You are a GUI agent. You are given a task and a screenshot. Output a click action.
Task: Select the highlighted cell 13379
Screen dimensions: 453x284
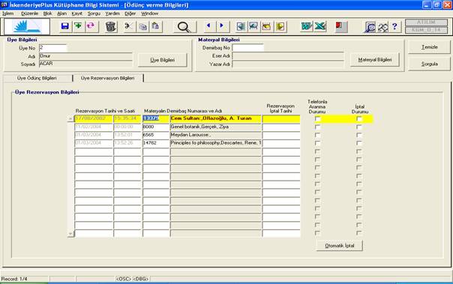pyautogui.click(x=156, y=118)
